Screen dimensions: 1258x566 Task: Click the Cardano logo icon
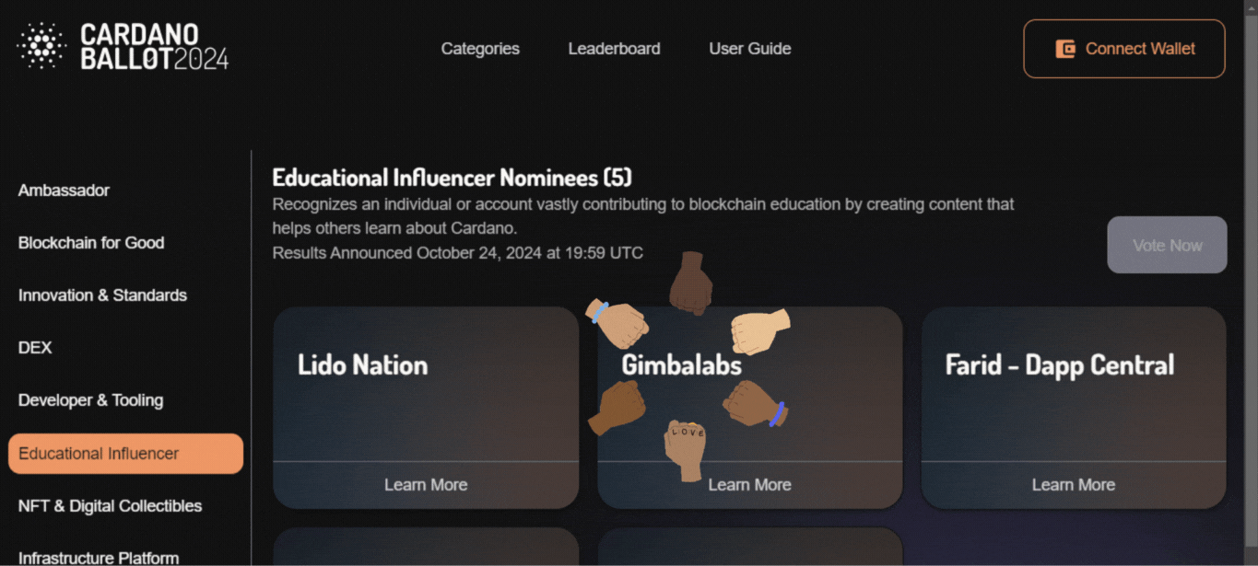coord(41,46)
